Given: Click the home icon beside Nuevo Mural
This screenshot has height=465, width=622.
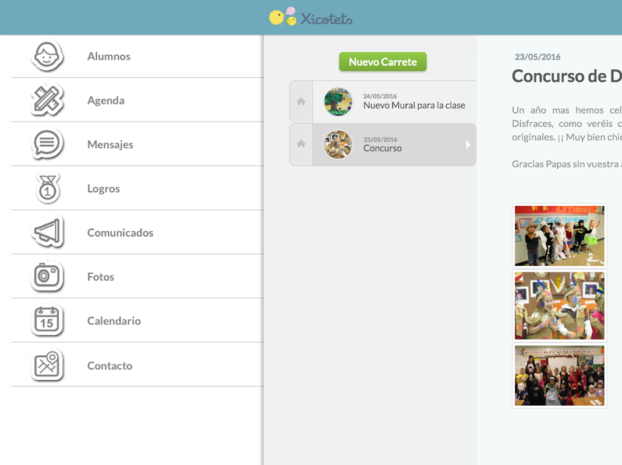Looking at the screenshot, I should 301,101.
